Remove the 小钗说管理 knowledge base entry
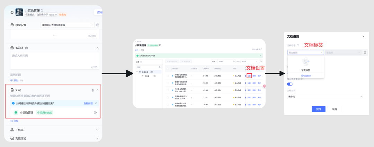 click(96, 113)
